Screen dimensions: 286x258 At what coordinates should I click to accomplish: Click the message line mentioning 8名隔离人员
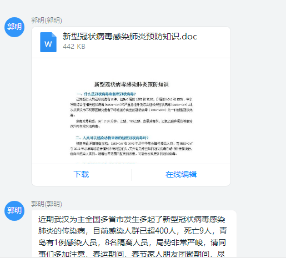point(133,242)
